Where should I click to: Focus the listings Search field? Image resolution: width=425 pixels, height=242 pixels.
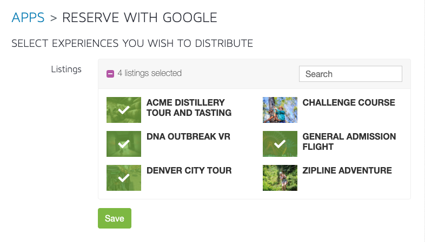(x=350, y=74)
